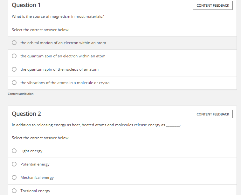Click the 'Mechanical energy' answer label text
The height and width of the screenshot is (195, 241).
(x=37, y=178)
